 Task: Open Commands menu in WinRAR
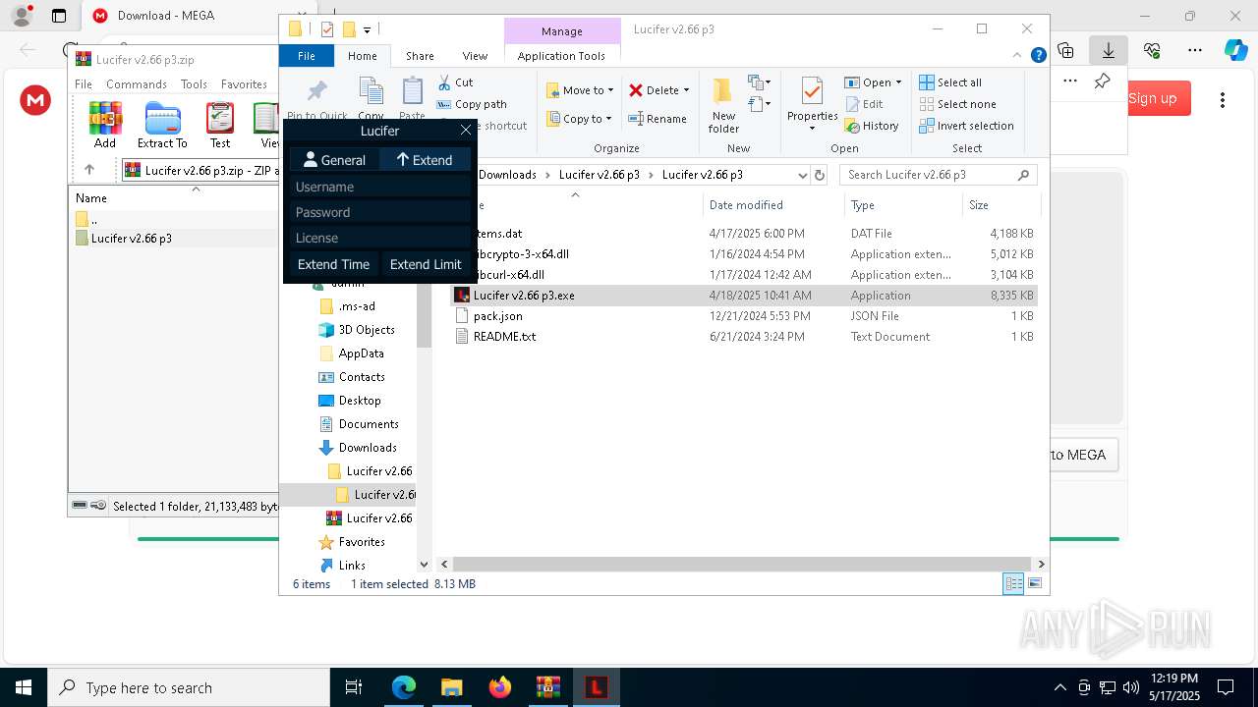[137, 84]
